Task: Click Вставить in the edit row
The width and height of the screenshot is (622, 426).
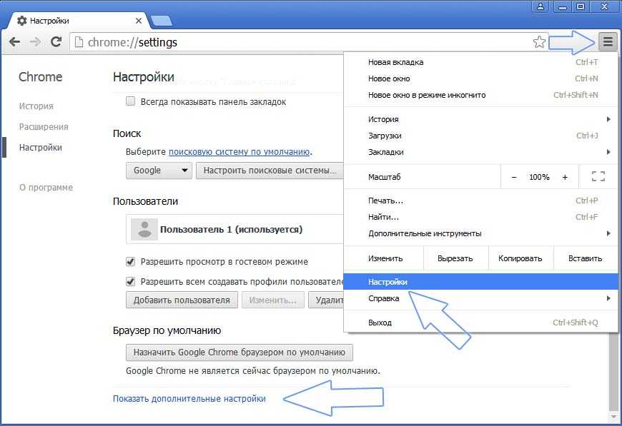Action: 585,258
